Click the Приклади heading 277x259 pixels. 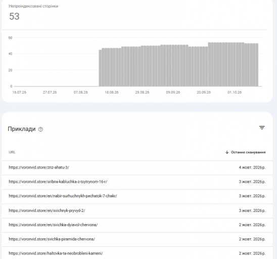tap(22, 129)
